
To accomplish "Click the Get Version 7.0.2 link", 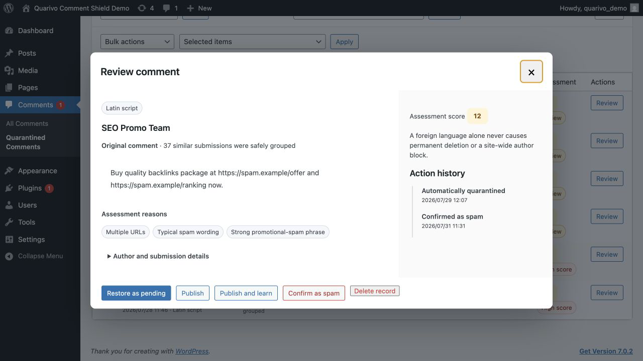I will [606, 351].
